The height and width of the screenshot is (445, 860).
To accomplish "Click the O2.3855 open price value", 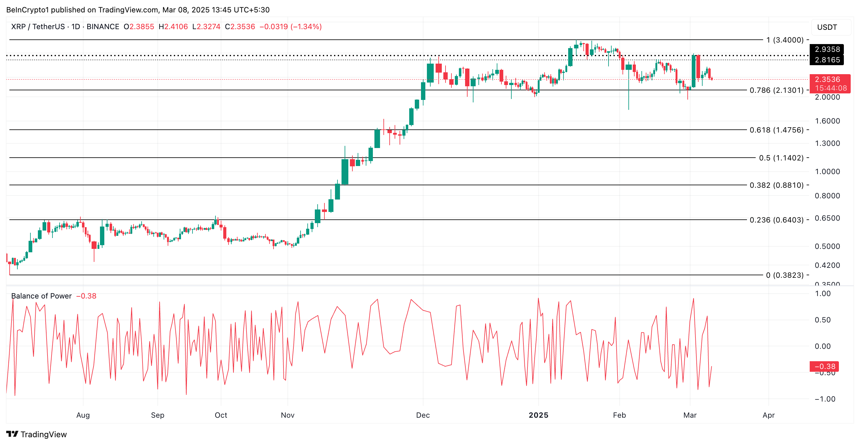I will point(139,27).
